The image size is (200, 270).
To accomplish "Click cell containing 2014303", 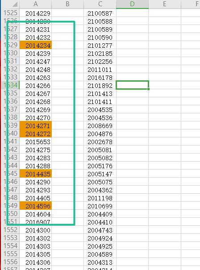I will (35, 246).
